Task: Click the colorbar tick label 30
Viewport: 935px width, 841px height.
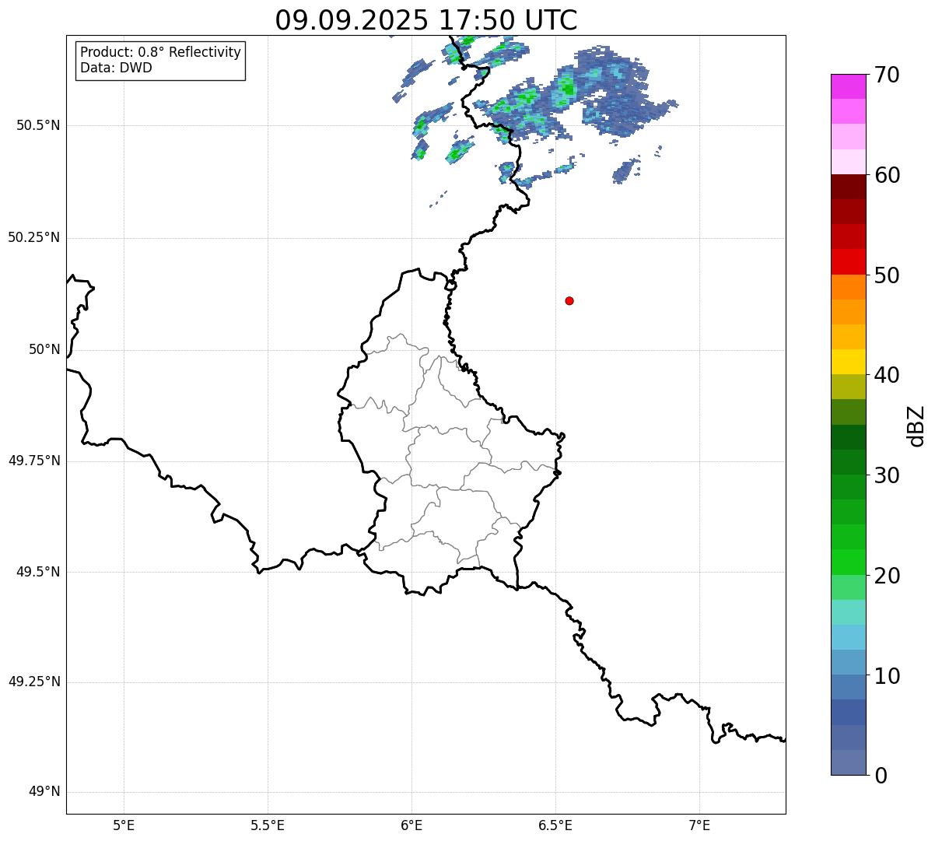Action: point(887,475)
